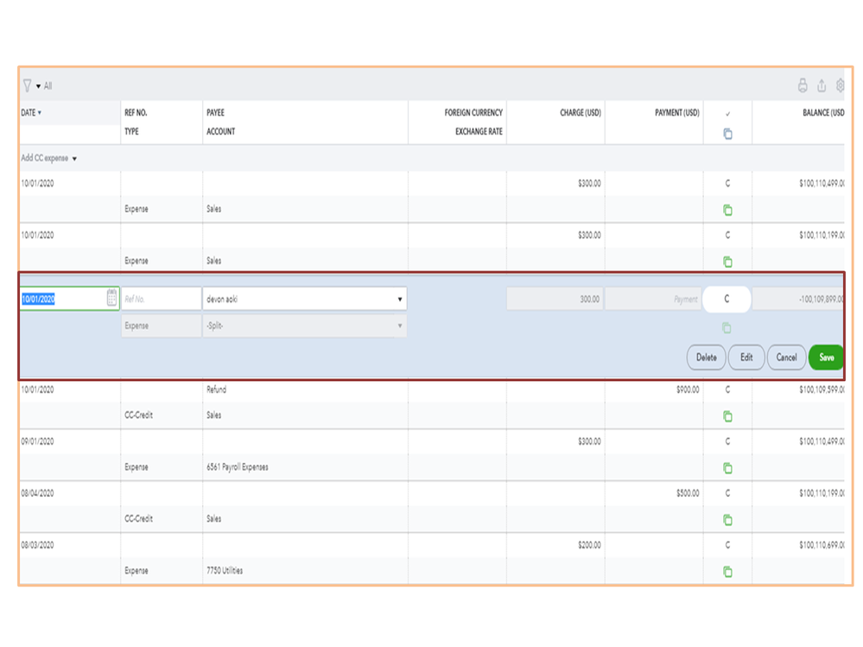Open calendar picker in the date field
The image size is (863, 647).
[111, 298]
